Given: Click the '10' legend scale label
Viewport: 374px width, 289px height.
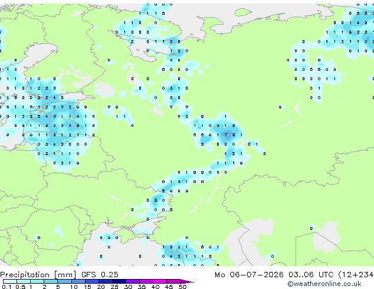Looking at the screenshot, I should [x=74, y=287].
